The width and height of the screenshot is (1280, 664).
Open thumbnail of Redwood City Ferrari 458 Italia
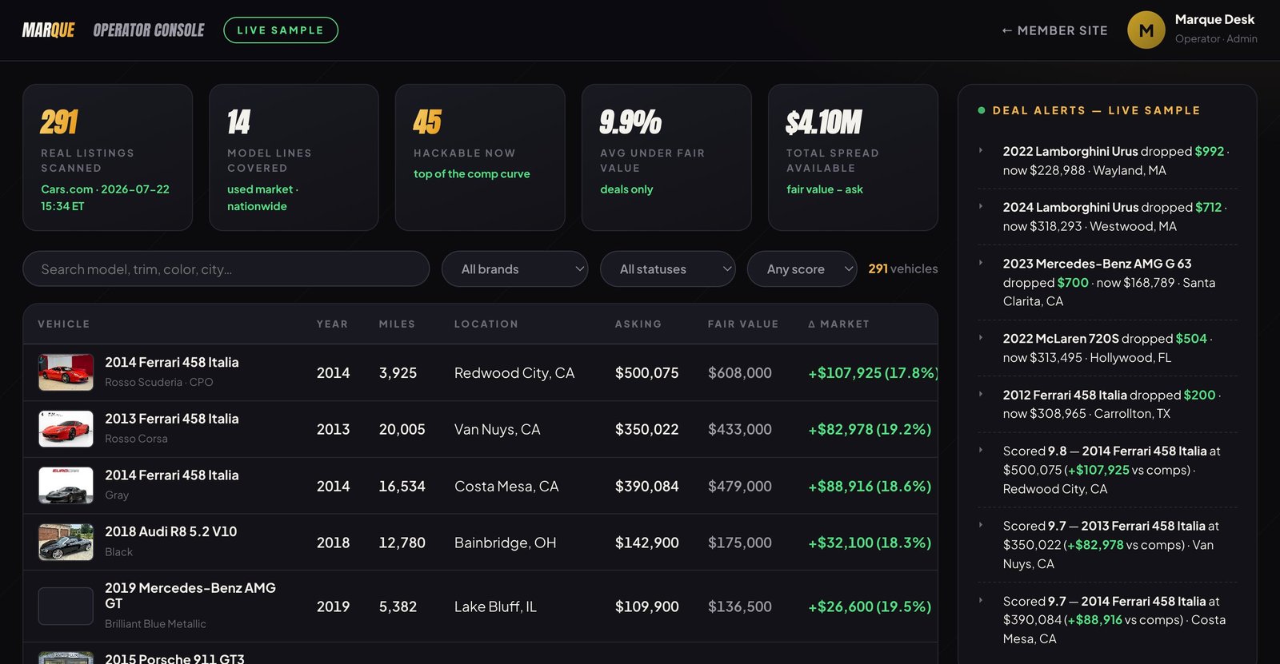(66, 372)
